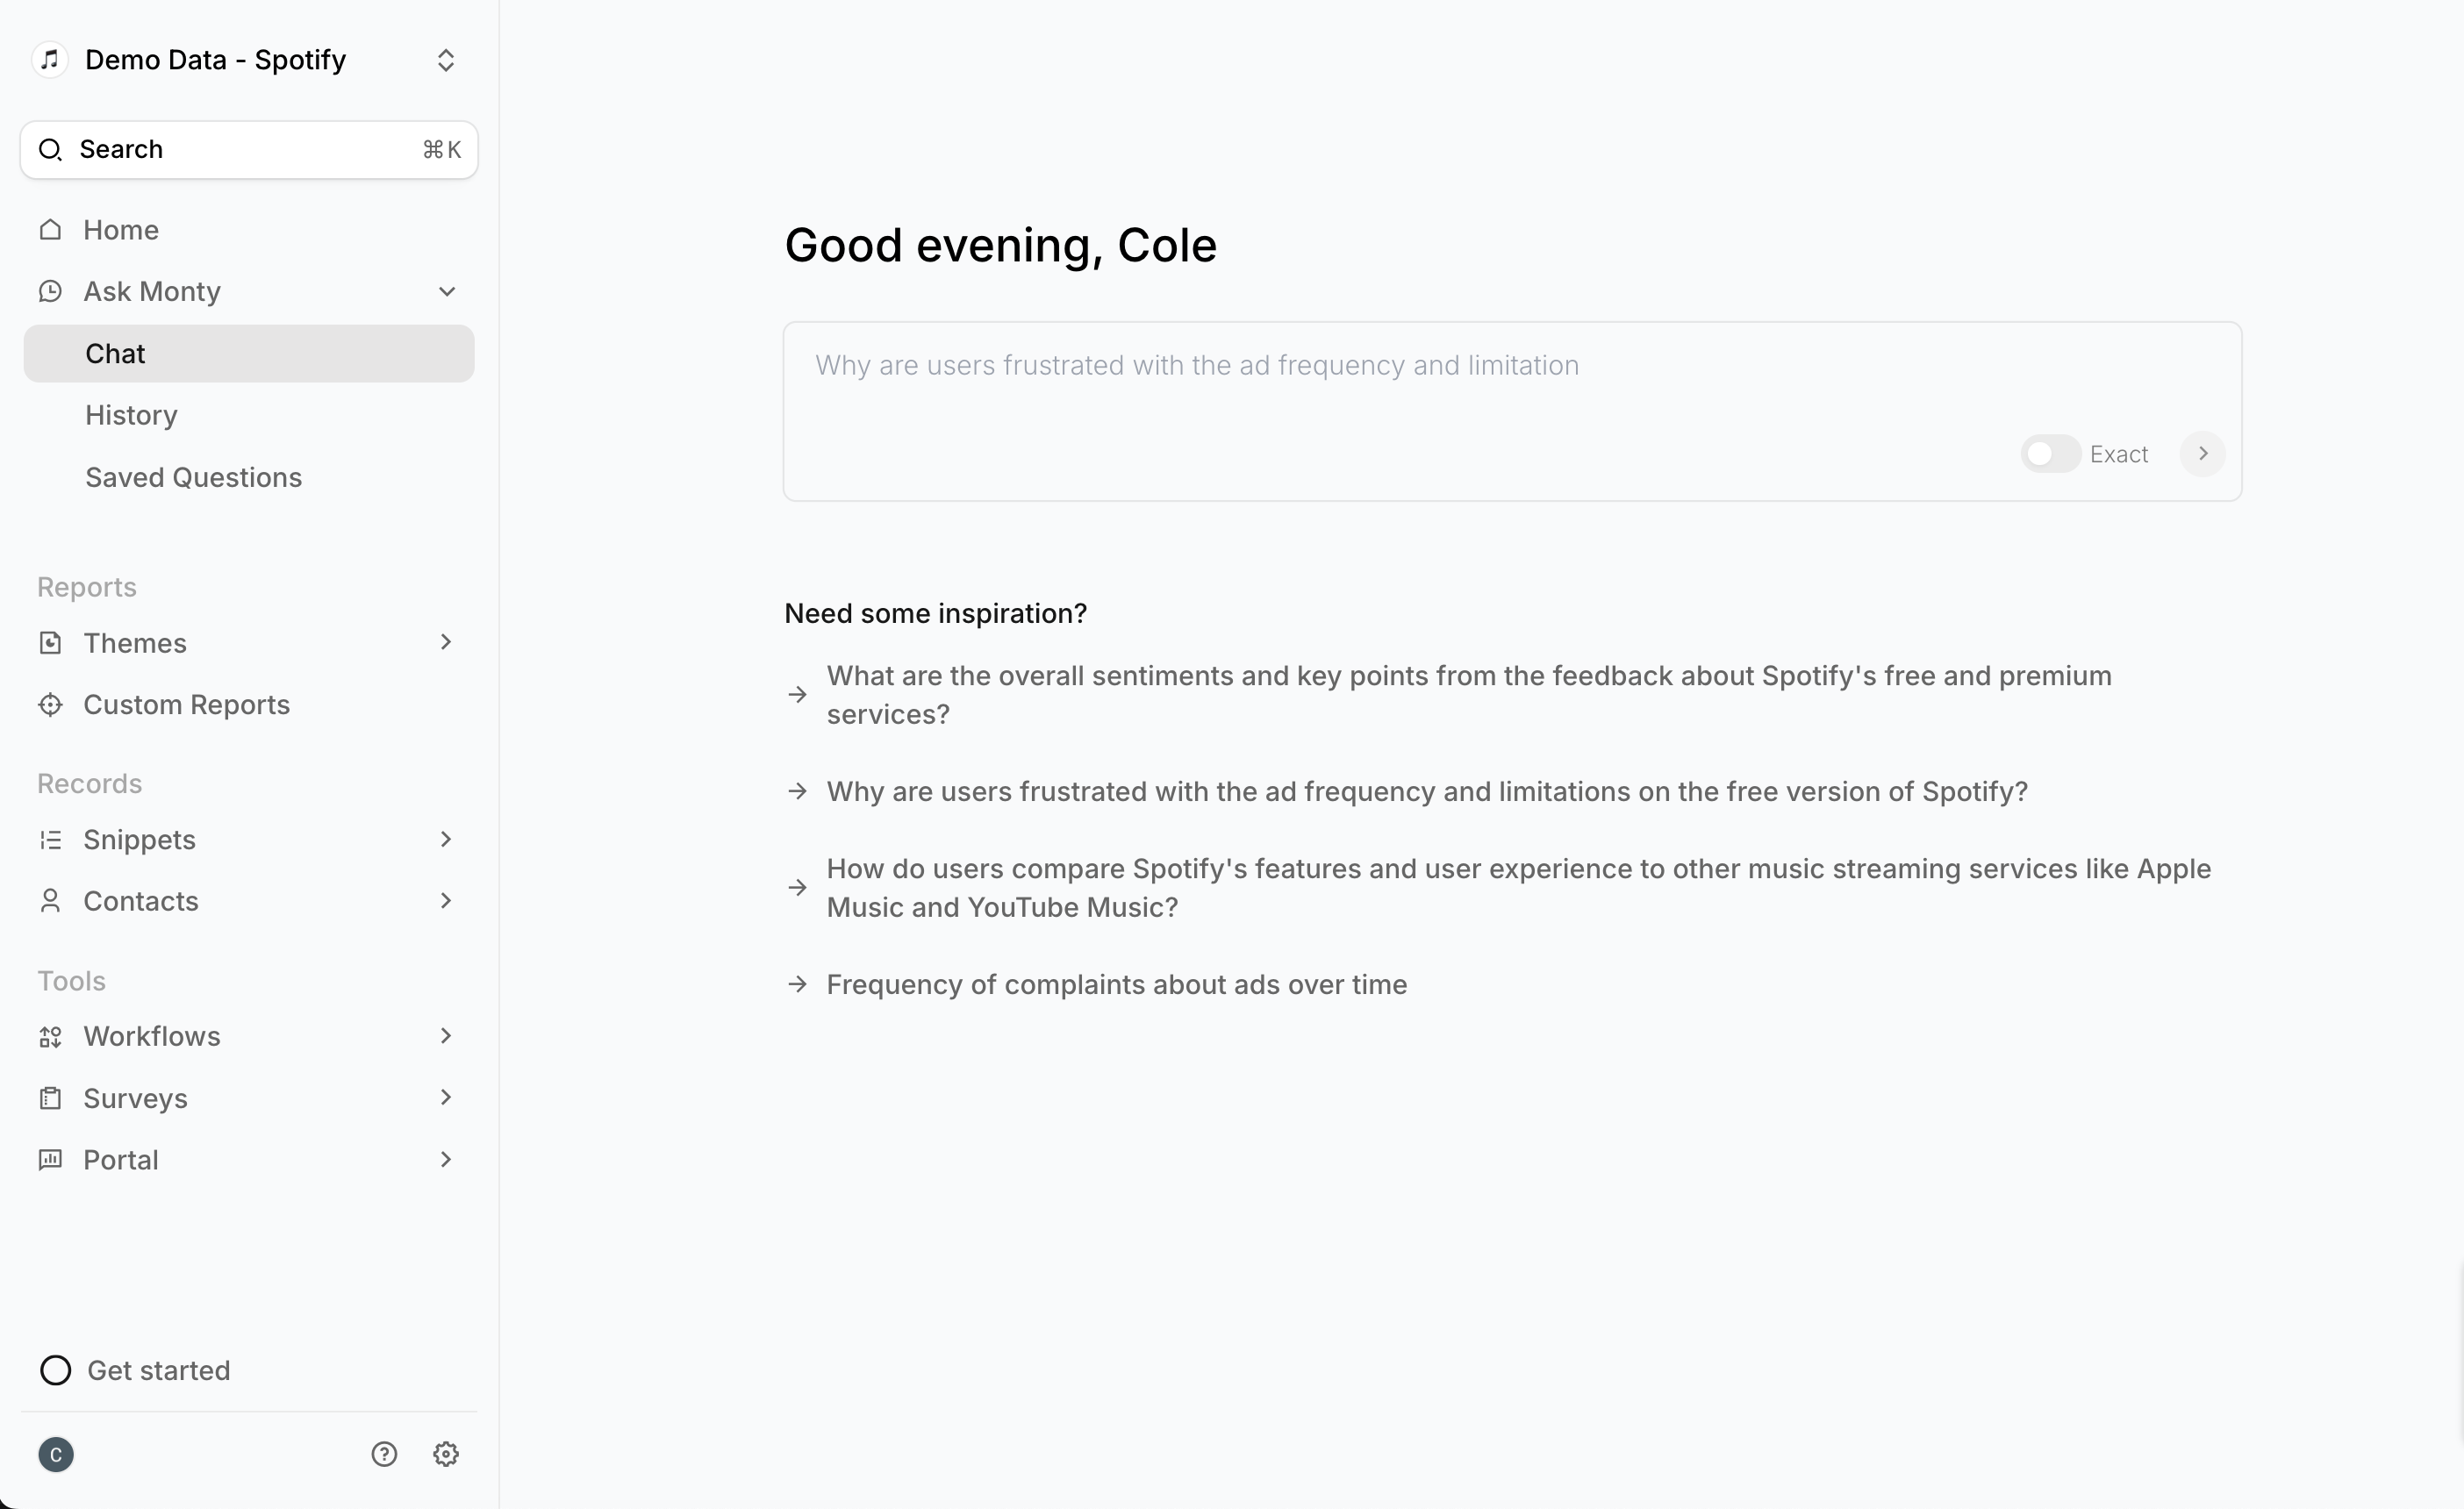
Task: Click the sidebar Search field
Action: point(249,150)
